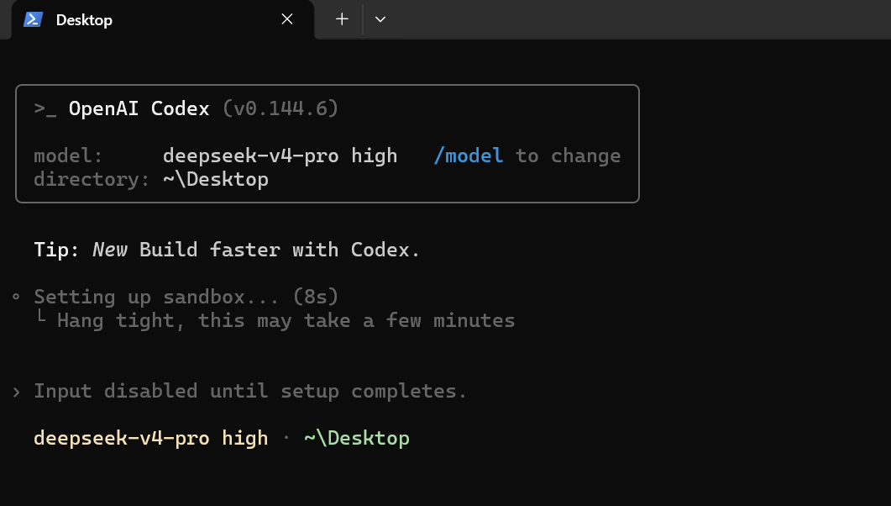Select the Desktop terminal tab

[163, 19]
